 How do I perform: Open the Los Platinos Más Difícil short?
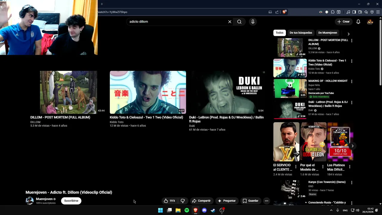[x=340, y=142]
